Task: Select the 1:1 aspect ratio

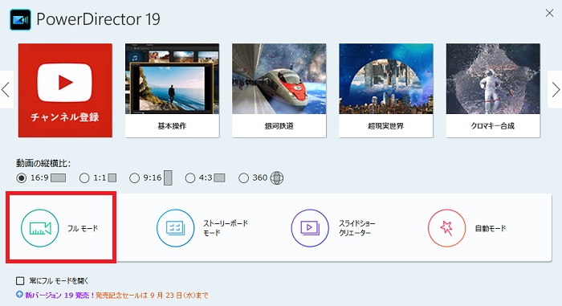Action: pyautogui.click(x=84, y=178)
